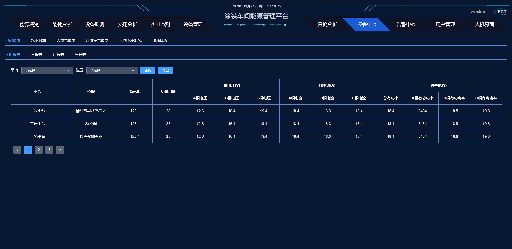Screen dimensions: 512x249
Task: Select the 天然气报表 sub-tab
Action: [66, 40]
